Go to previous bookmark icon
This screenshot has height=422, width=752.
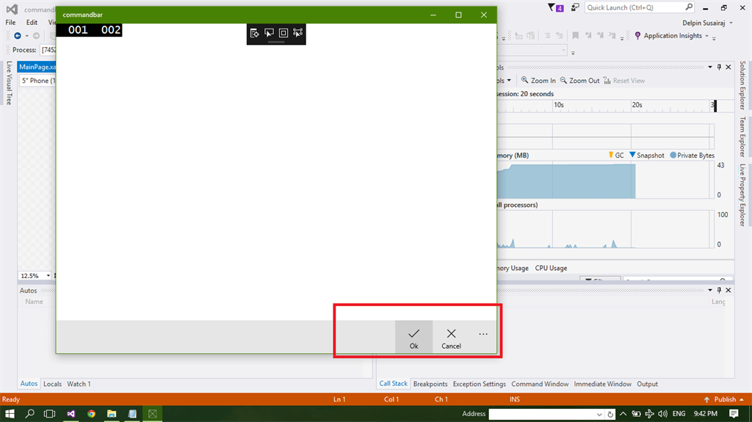tap(588, 35)
